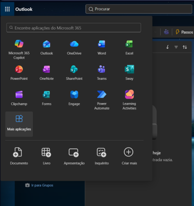Image resolution: width=194 pixels, height=206 pixels.
Task: Launch the Sway app
Action: click(129, 73)
